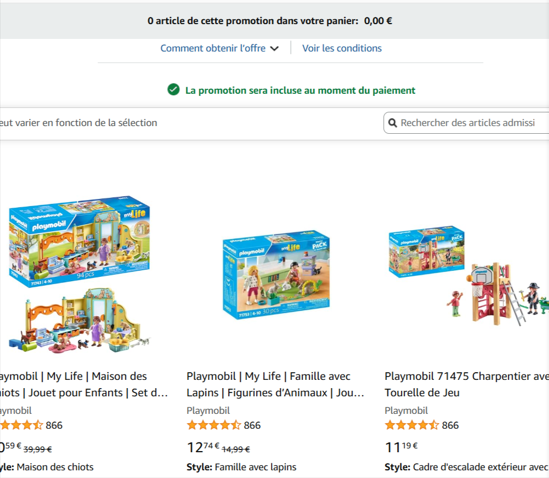Click the Playmobil brand link under the 71475 set
Screen dimensions: 549x478
pos(406,410)
